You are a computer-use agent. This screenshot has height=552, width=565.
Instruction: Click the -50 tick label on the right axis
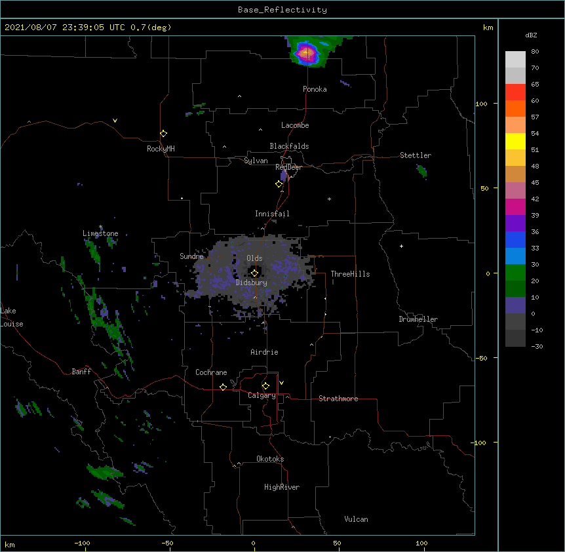(481, 358)
